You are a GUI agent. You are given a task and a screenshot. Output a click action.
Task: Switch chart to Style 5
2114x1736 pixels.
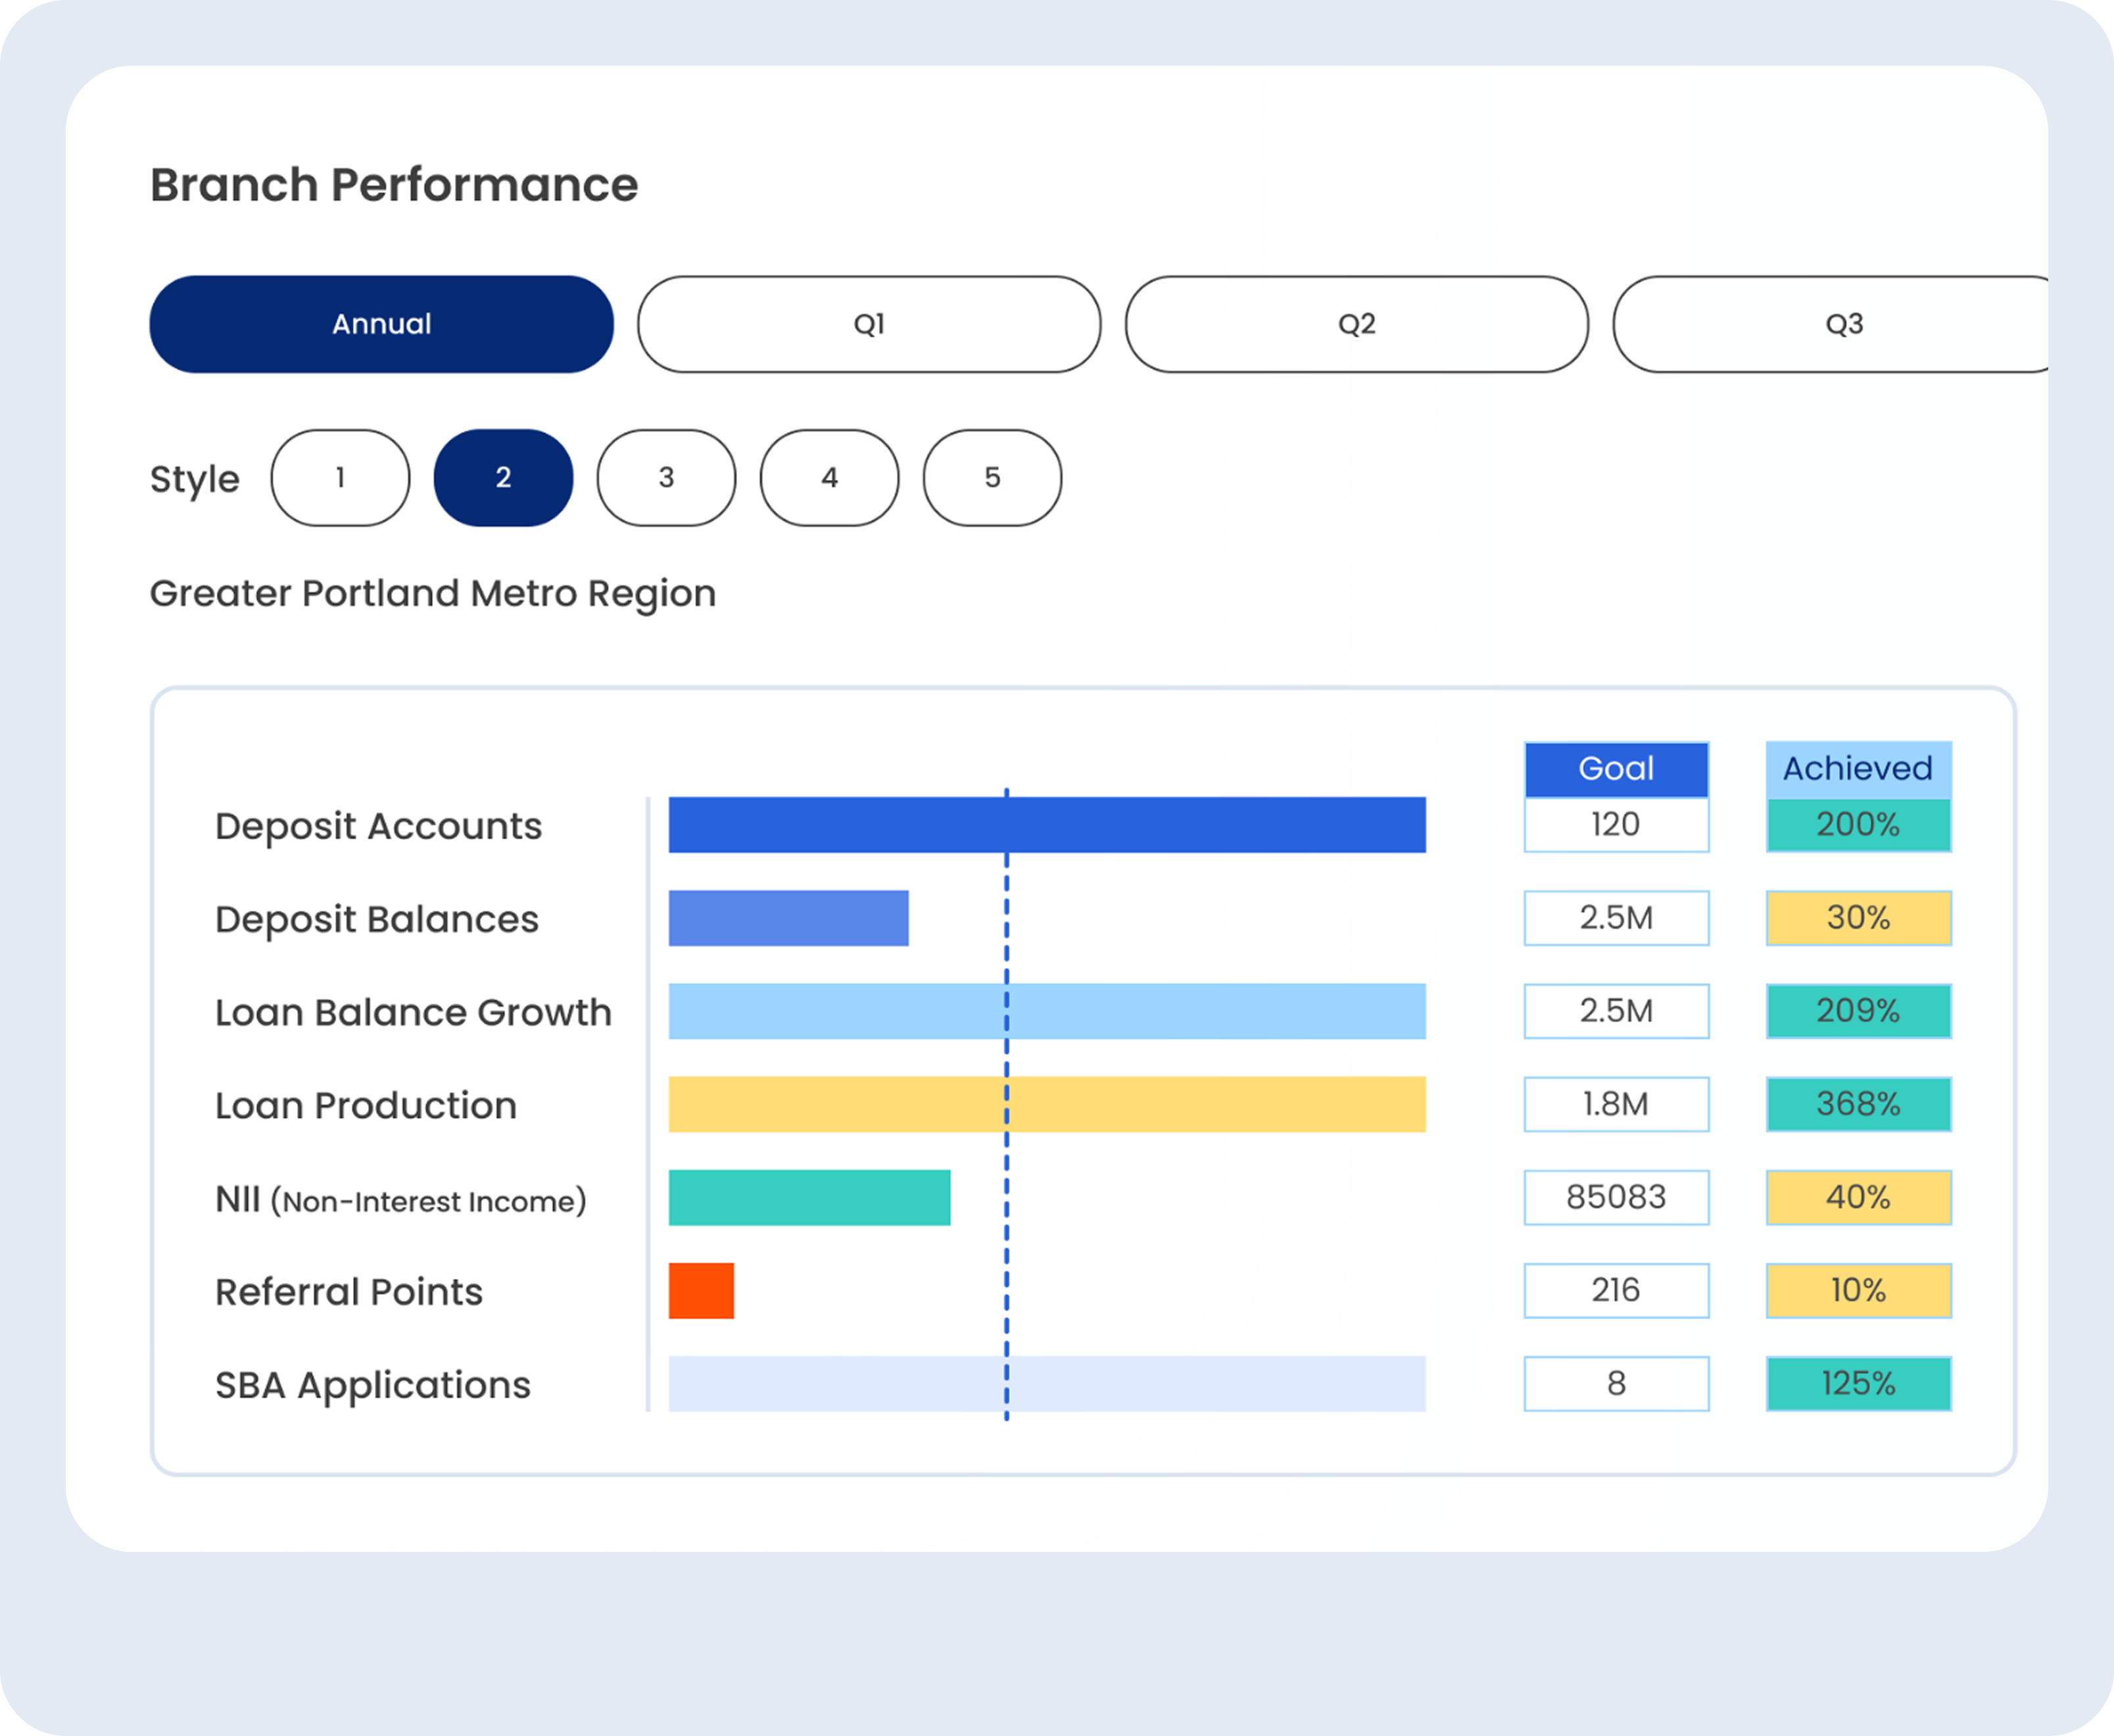click(x=991, y=478)
